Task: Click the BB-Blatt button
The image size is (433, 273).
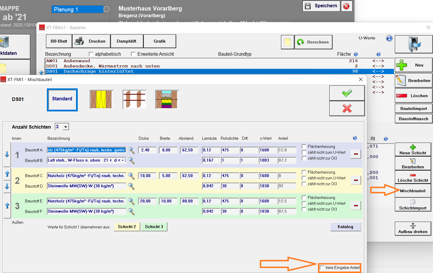Action: tap(59, 41)
